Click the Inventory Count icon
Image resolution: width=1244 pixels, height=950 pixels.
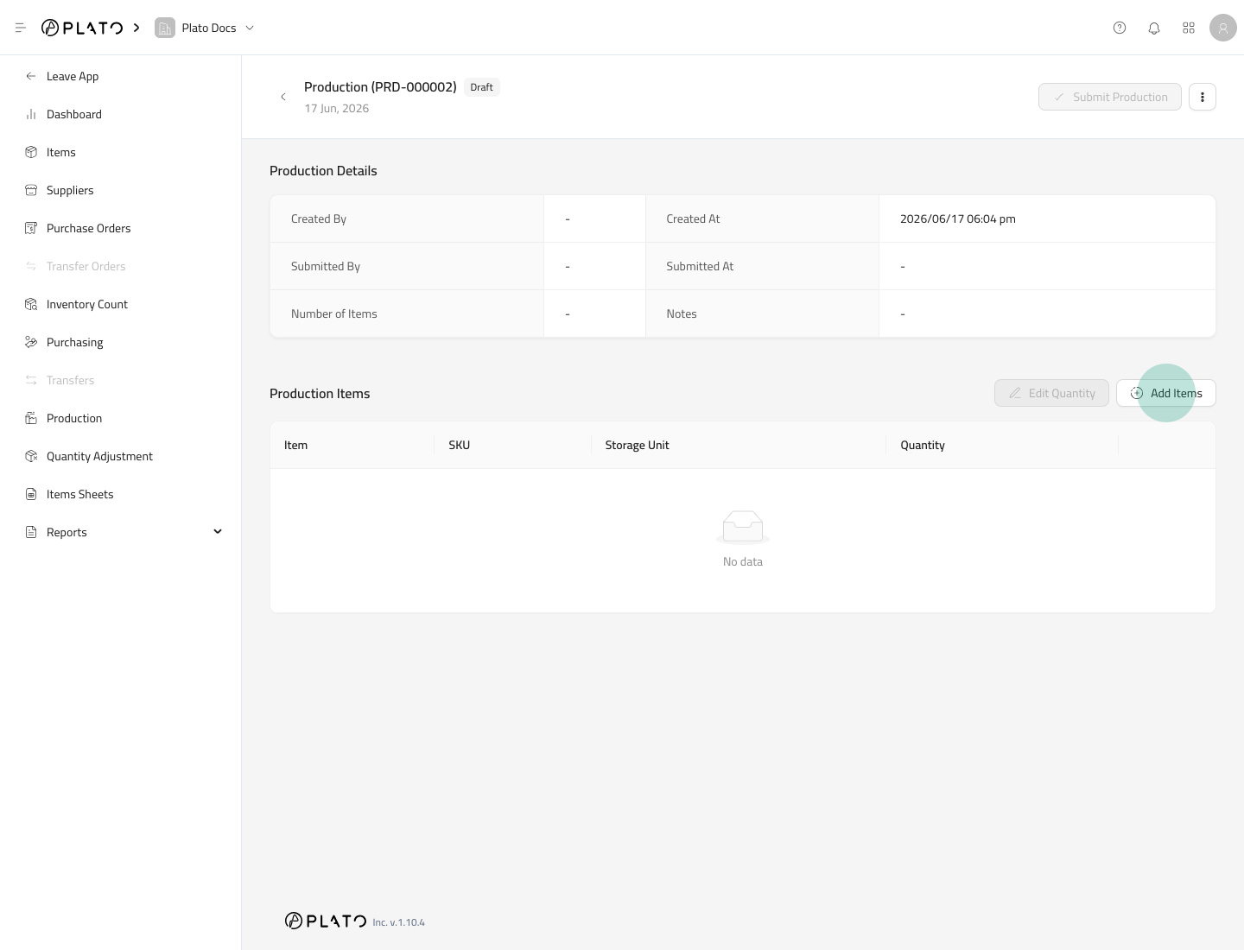tap(31, 304)
